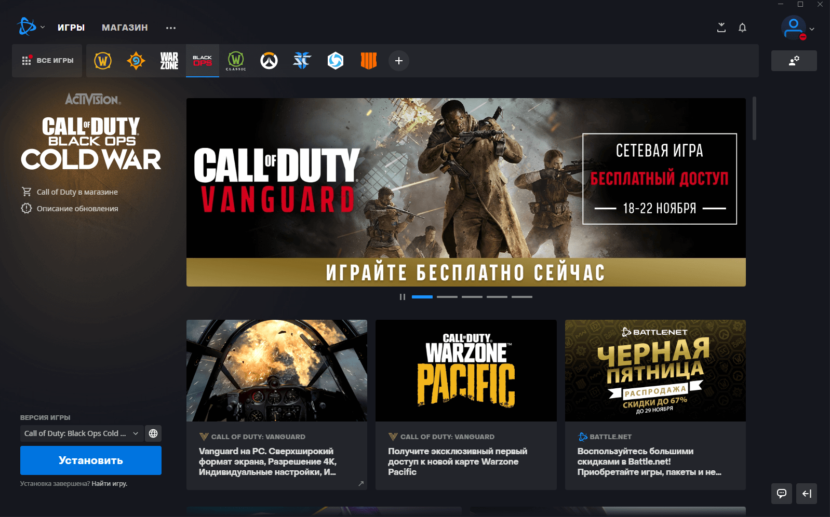Open chat bubble icon
Image resolution: width=830 pixels, height=517 pixels.
[782, 494]
